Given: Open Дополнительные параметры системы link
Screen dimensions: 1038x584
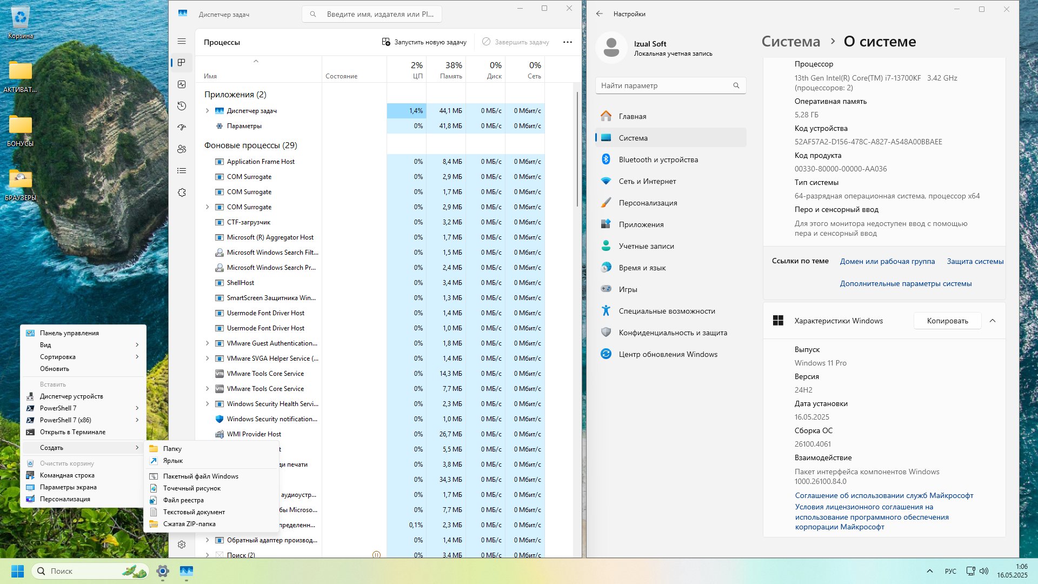Looking at the screenshot, I should [x=906, y=283].
